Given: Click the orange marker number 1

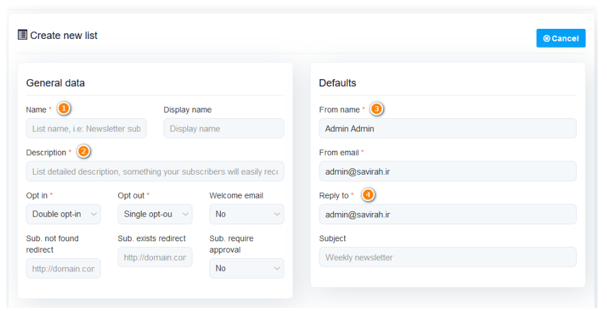Looking at the screenshot, I should coord(64,109).
